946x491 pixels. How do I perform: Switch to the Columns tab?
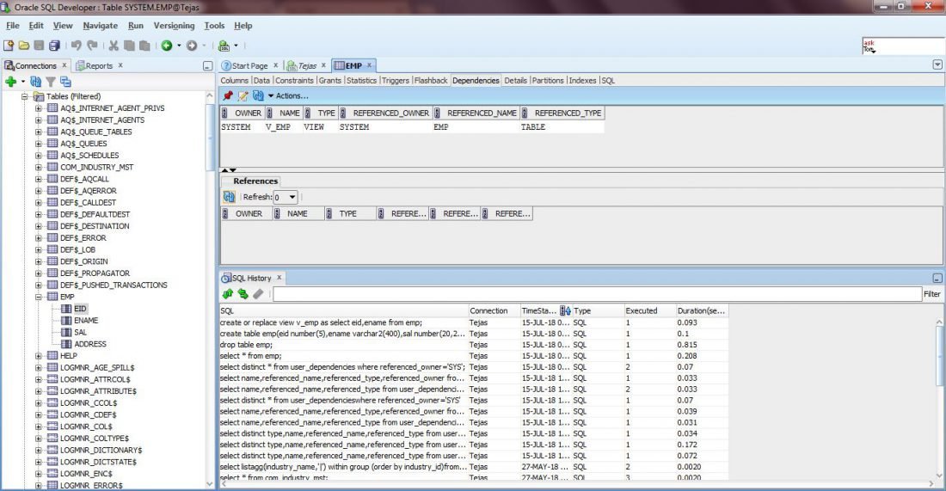click(x=234, y=80)
